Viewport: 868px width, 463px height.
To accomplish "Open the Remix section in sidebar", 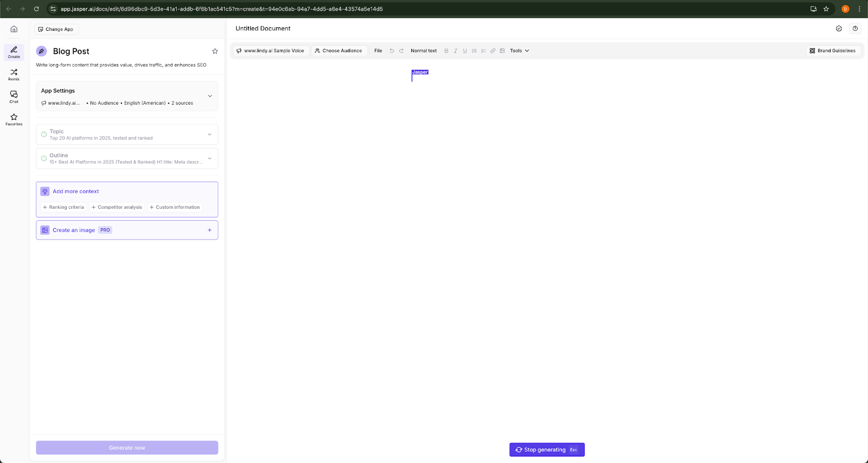I will pos(14,75).
